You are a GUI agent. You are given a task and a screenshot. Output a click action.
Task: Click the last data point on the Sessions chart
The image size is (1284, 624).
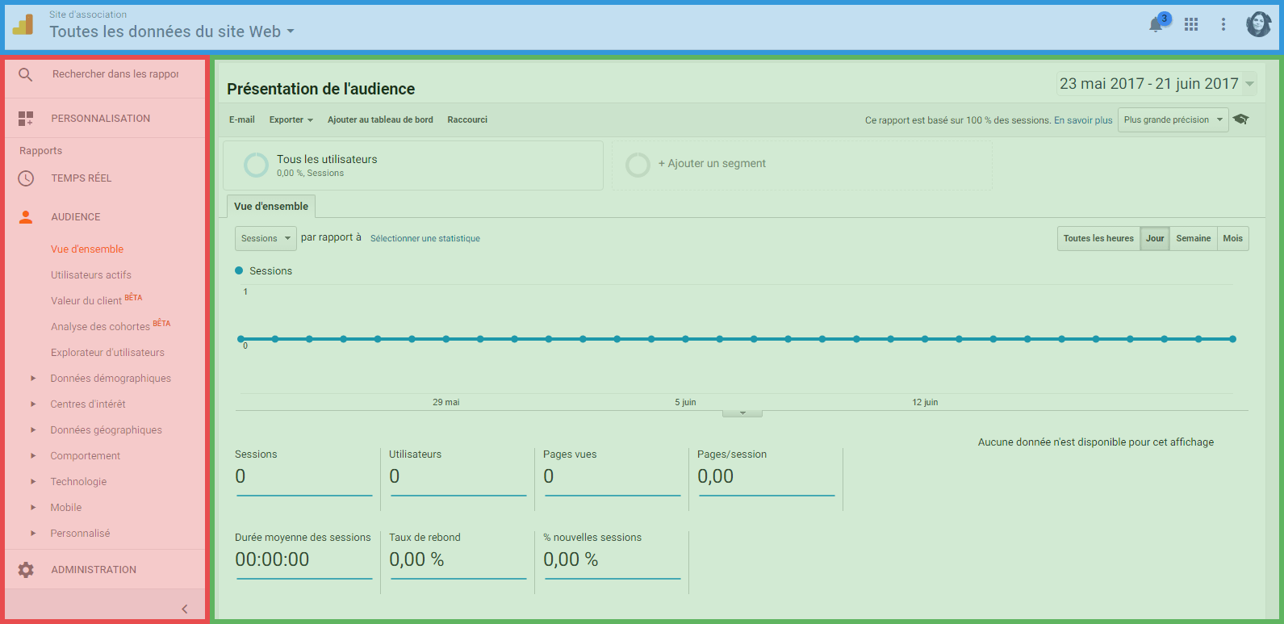point(1232,339)
